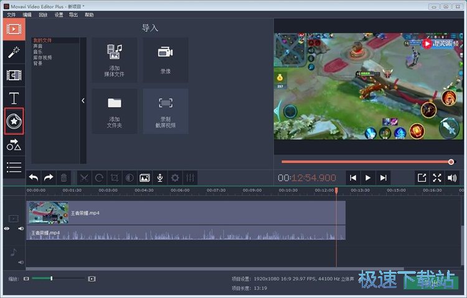Select 王者荣耀.mp4 audio waveform clip
467x298 pixels.
[x=186, y=233]
